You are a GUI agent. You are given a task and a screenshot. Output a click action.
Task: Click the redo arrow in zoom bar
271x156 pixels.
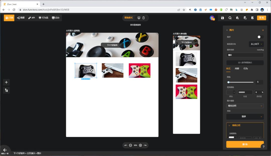[145, 145]
